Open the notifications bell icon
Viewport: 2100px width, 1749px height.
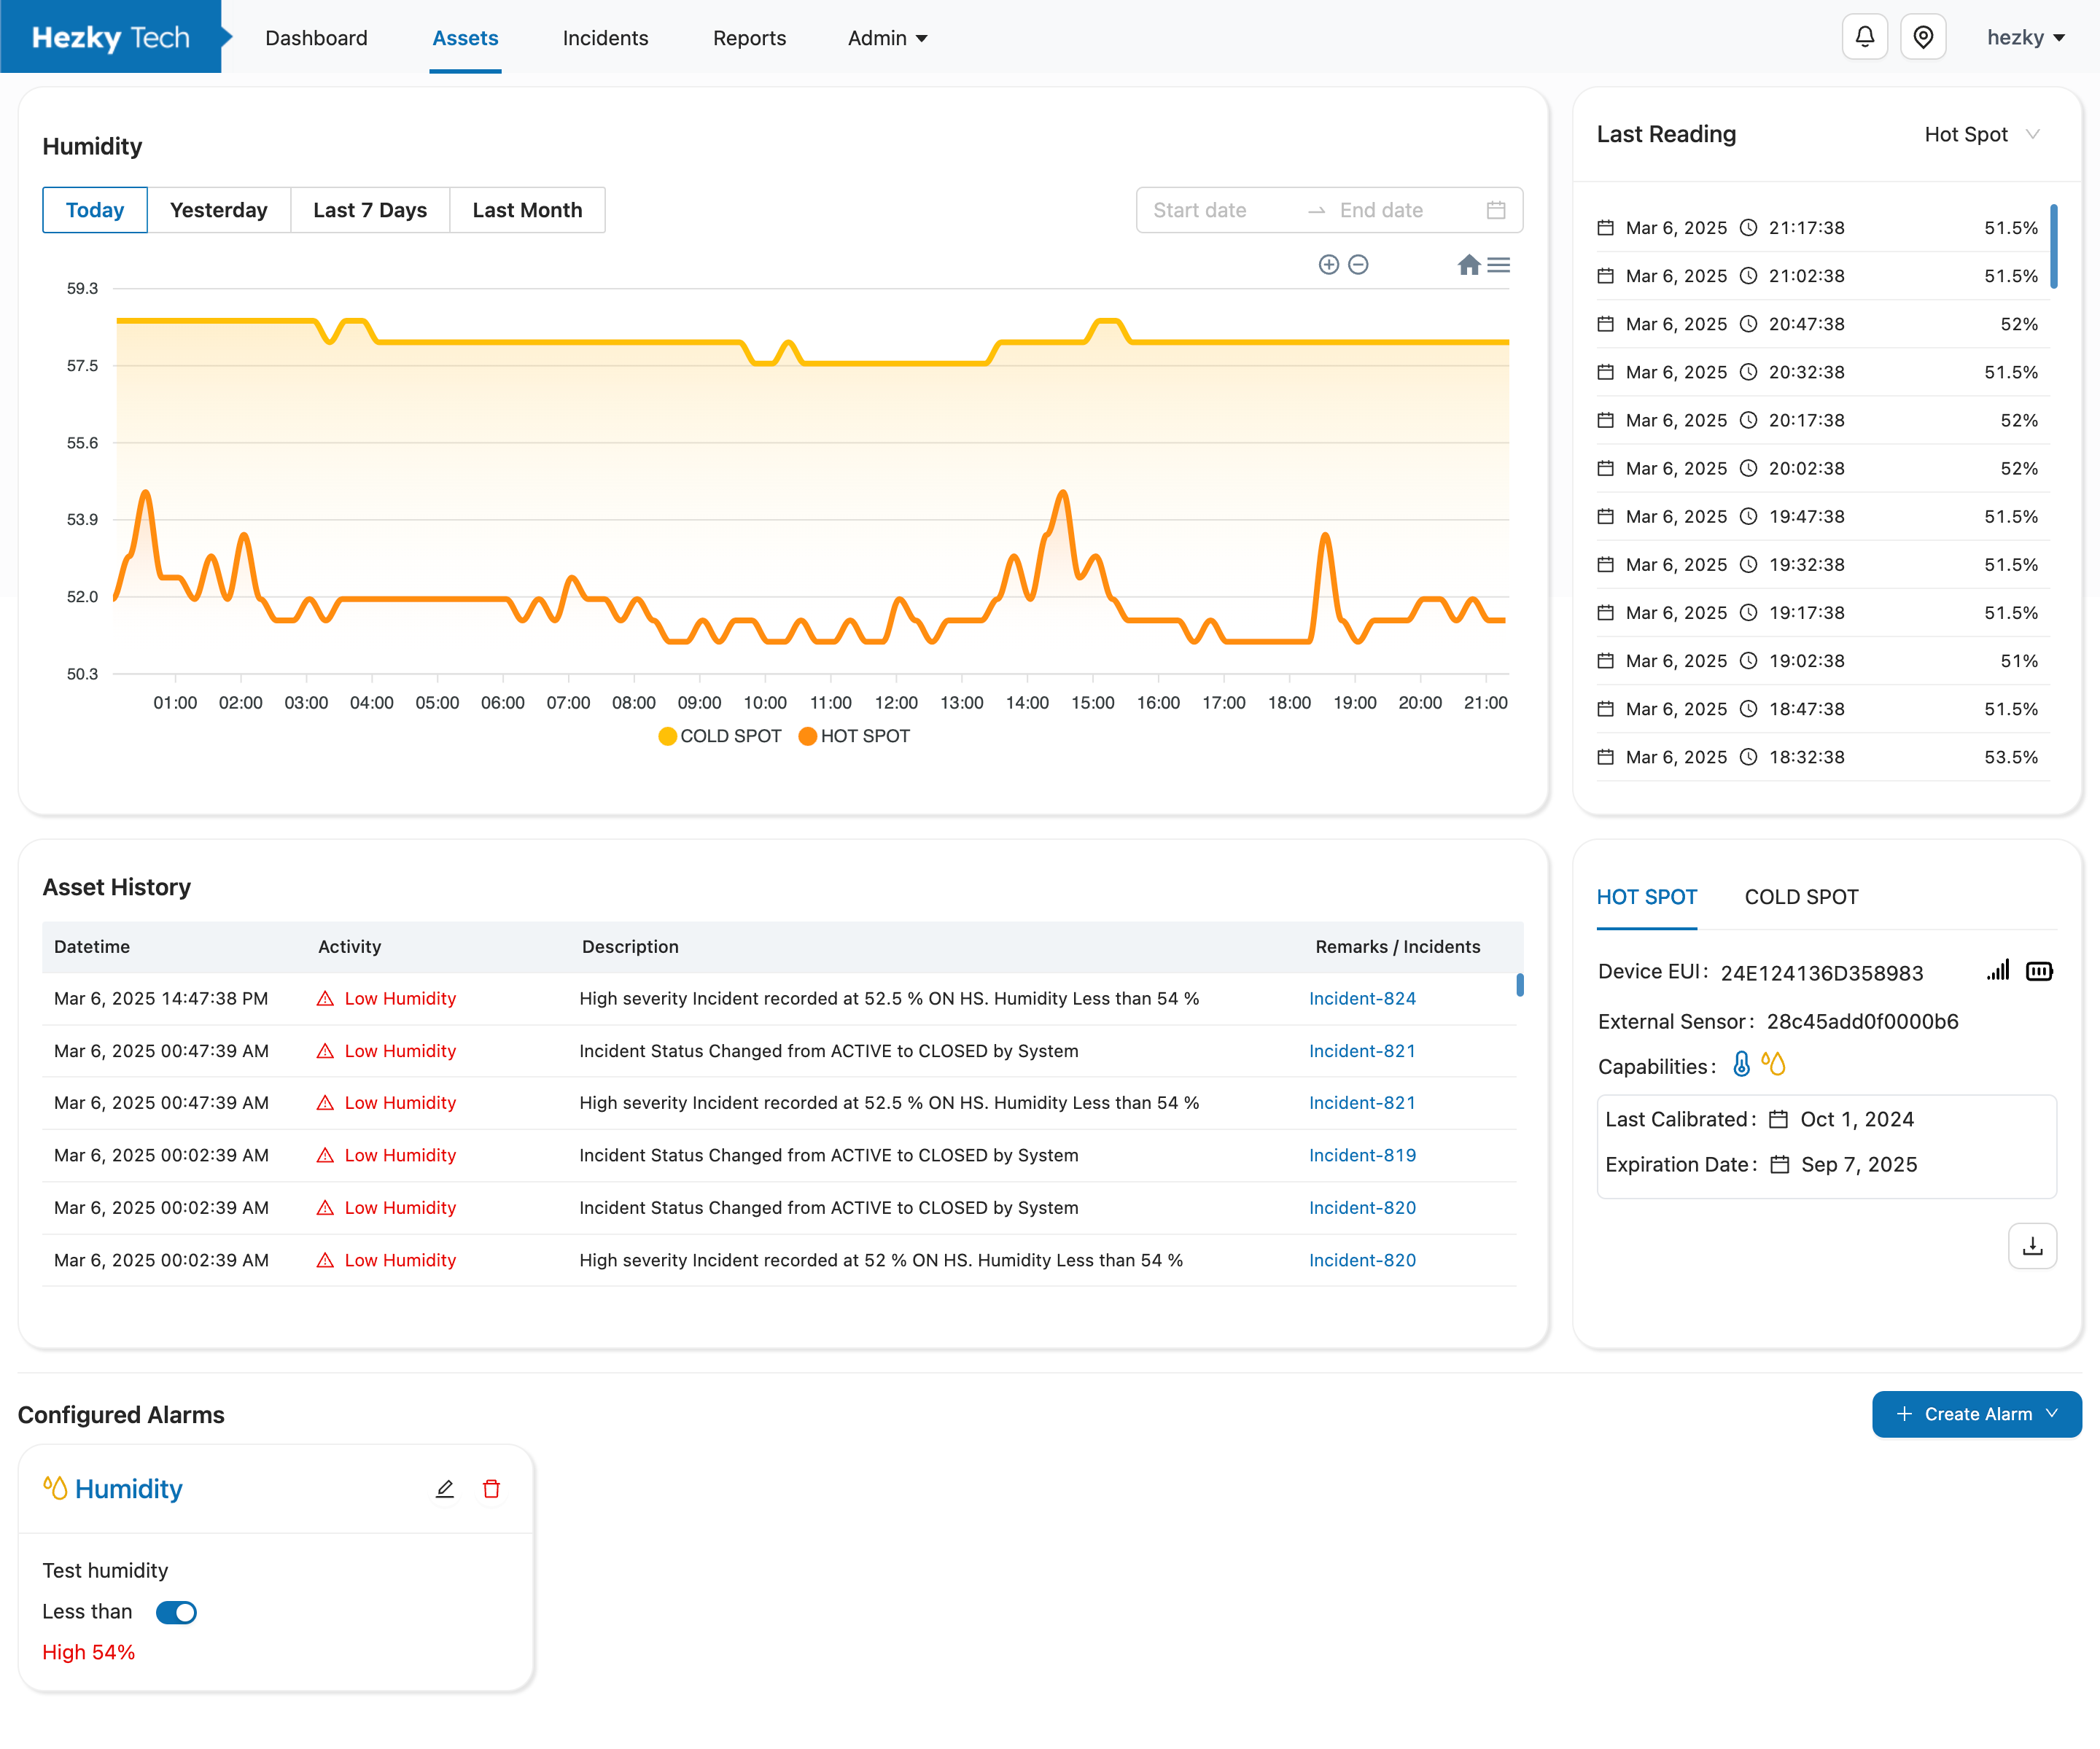[x=1864, y=38]
